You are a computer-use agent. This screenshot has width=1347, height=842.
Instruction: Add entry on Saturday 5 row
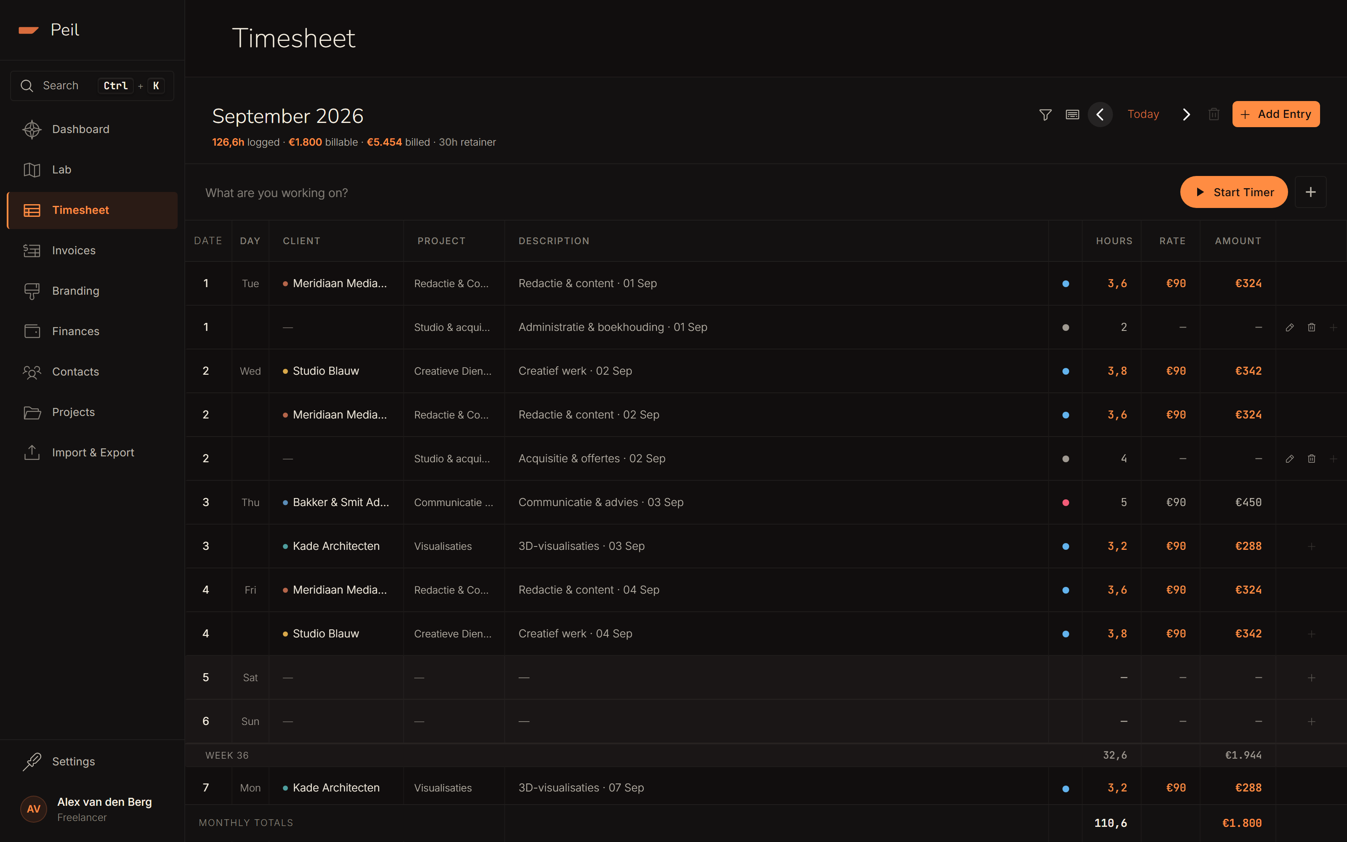coord(1311,678)
